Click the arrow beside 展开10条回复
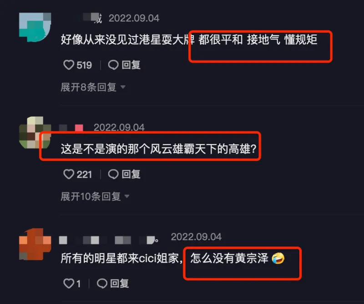The width and height of the screenshot is (364, 304). point(127,196)
